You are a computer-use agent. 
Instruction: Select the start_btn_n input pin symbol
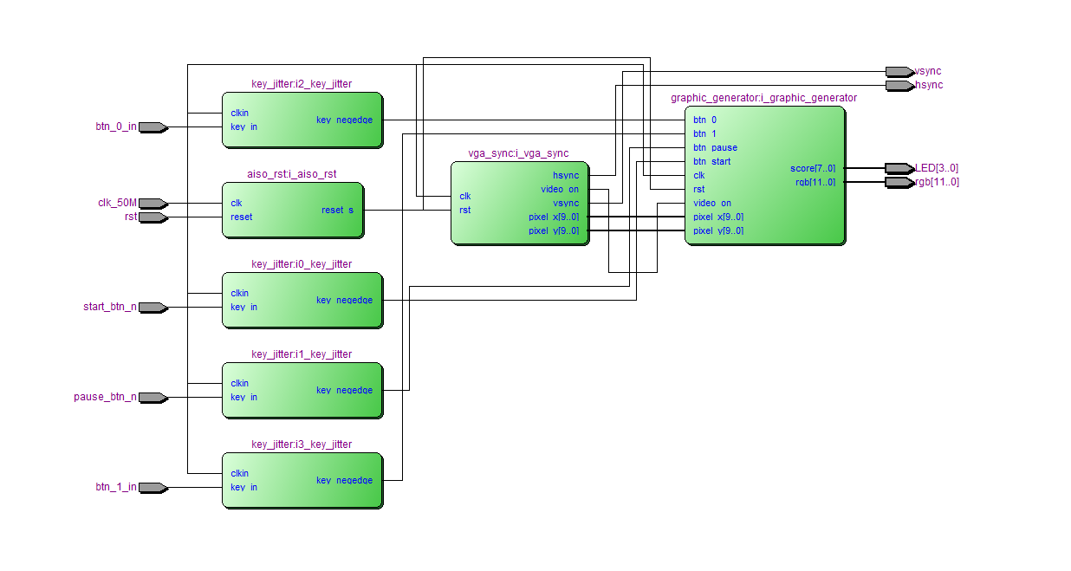tap(153, 307)
